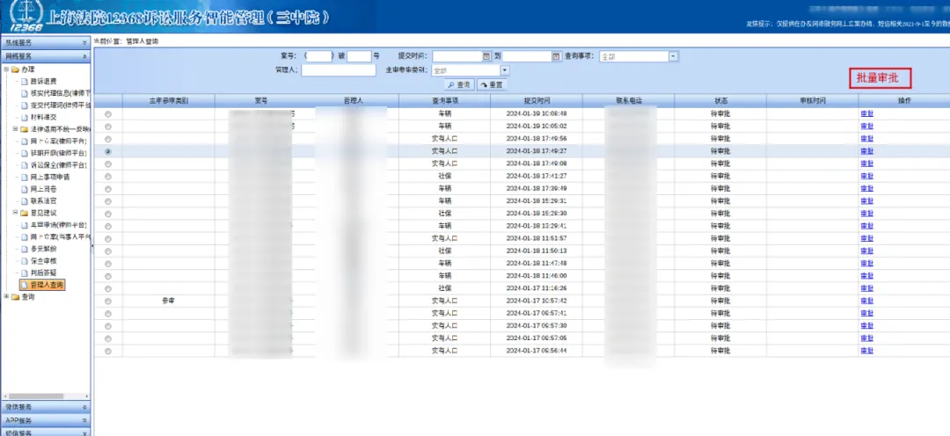Click 参审 cell in 10:57:42 row

coord(168,301)
